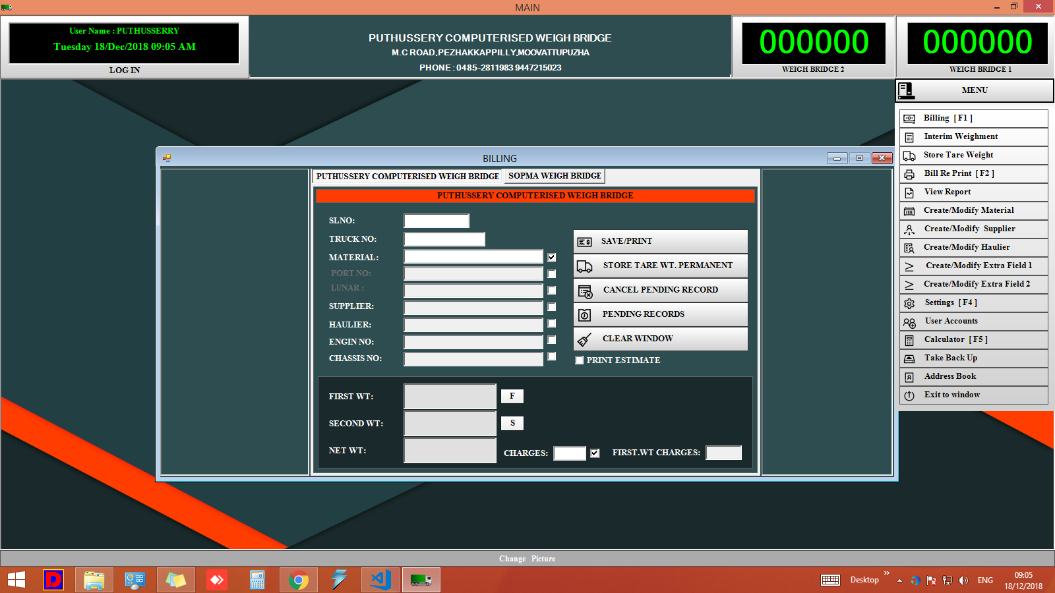Open the Desktop toolbar chevron on taskbar

click(x=887, y=573)
